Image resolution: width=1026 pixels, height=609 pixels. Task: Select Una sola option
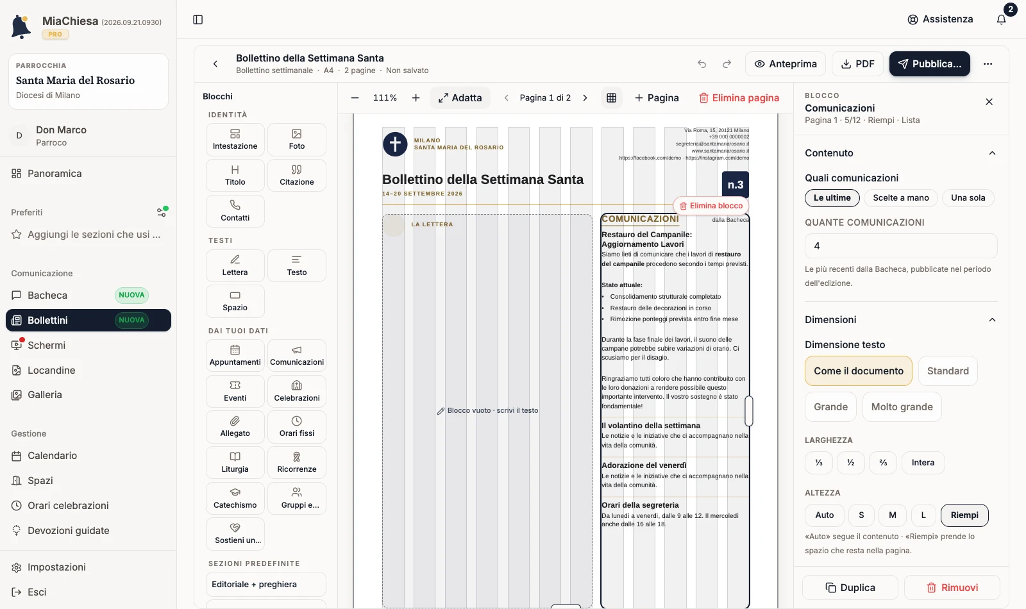pyautogui.click(x=968, y=198)
